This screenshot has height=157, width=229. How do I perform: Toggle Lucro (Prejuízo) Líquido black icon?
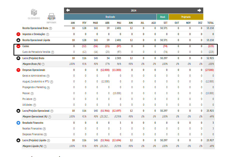(x=18, y=140)
